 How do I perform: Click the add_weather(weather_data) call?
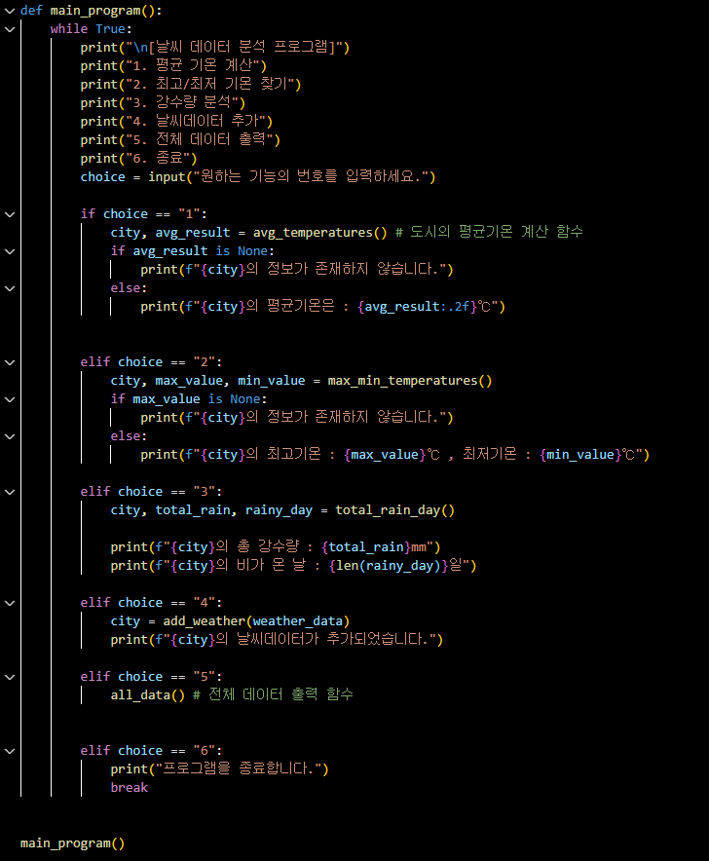(x=256, y=621)
